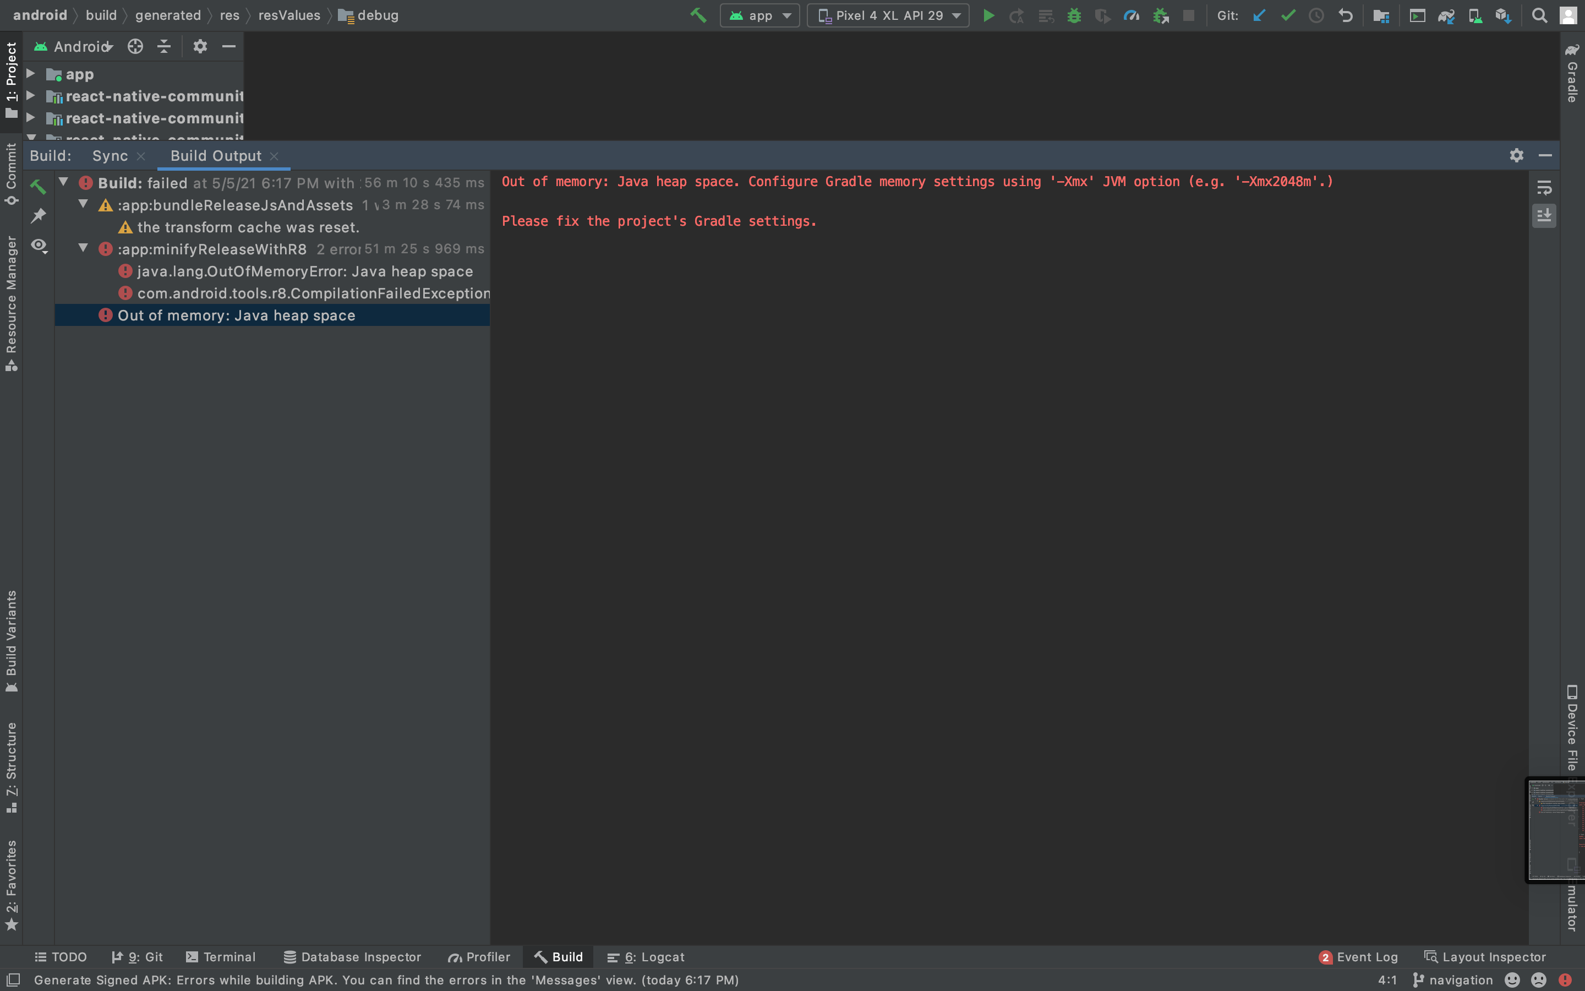Open the Terminal tool window tab

(221, 957)
